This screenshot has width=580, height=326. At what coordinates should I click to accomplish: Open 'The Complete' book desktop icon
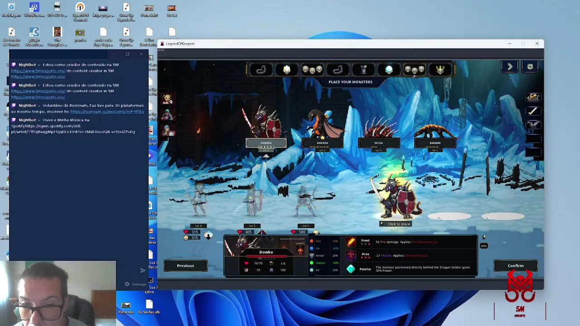point(57,37)
